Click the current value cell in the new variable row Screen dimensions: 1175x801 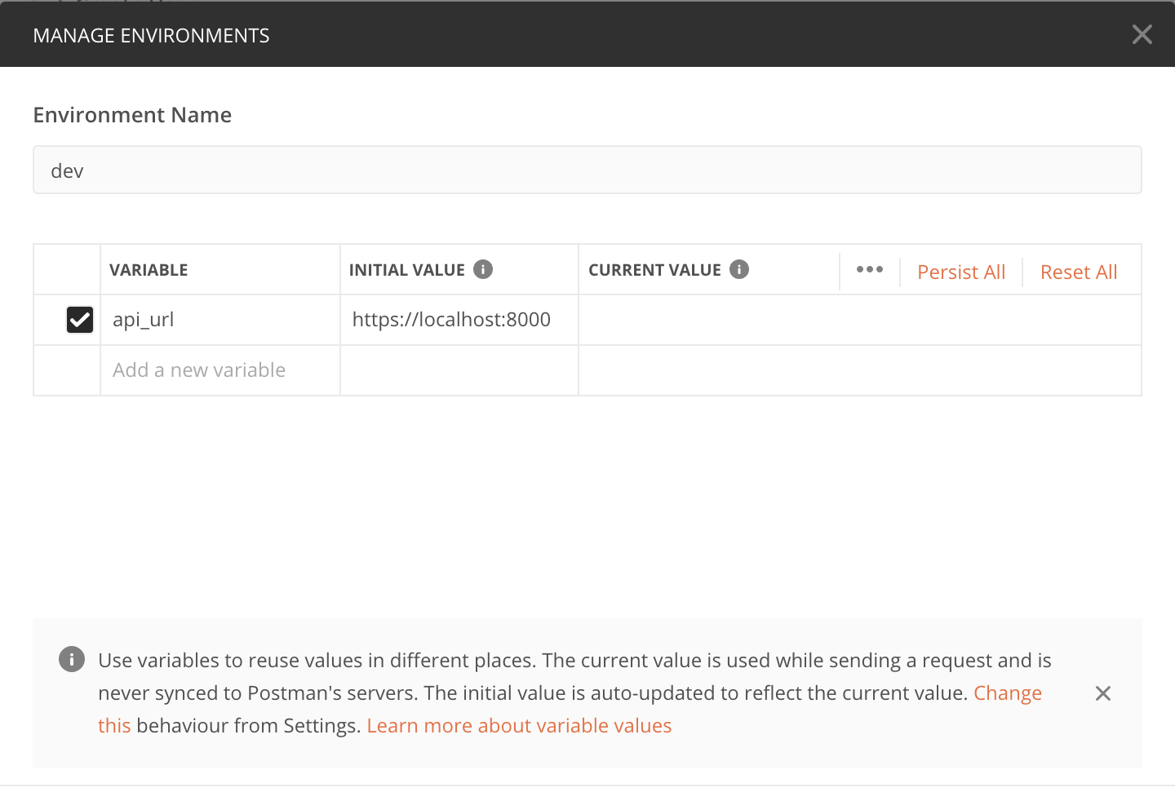click(858, 370)
